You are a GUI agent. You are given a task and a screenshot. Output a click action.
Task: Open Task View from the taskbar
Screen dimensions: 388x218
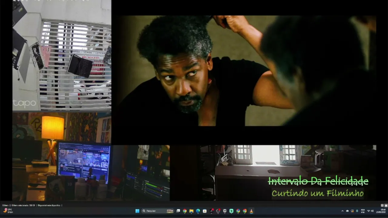pos(178,211)
